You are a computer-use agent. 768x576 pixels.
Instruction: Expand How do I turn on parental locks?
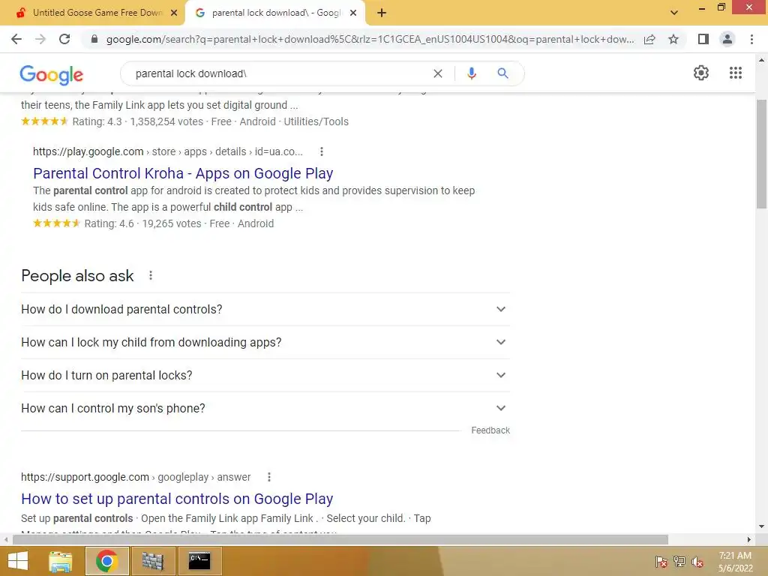pyautogui.click(x=265, y=375)
